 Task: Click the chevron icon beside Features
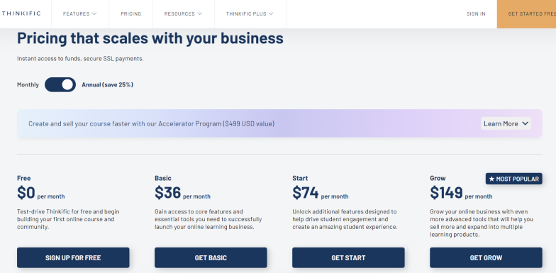click(94, 14)
